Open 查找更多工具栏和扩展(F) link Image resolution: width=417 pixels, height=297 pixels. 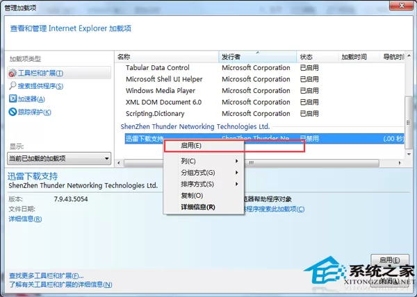47,275
